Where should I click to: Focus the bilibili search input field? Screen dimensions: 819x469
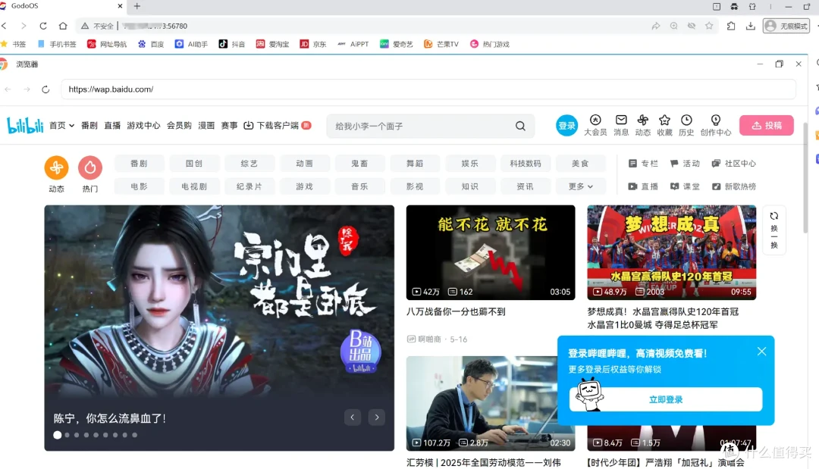[x=423, y=126]
